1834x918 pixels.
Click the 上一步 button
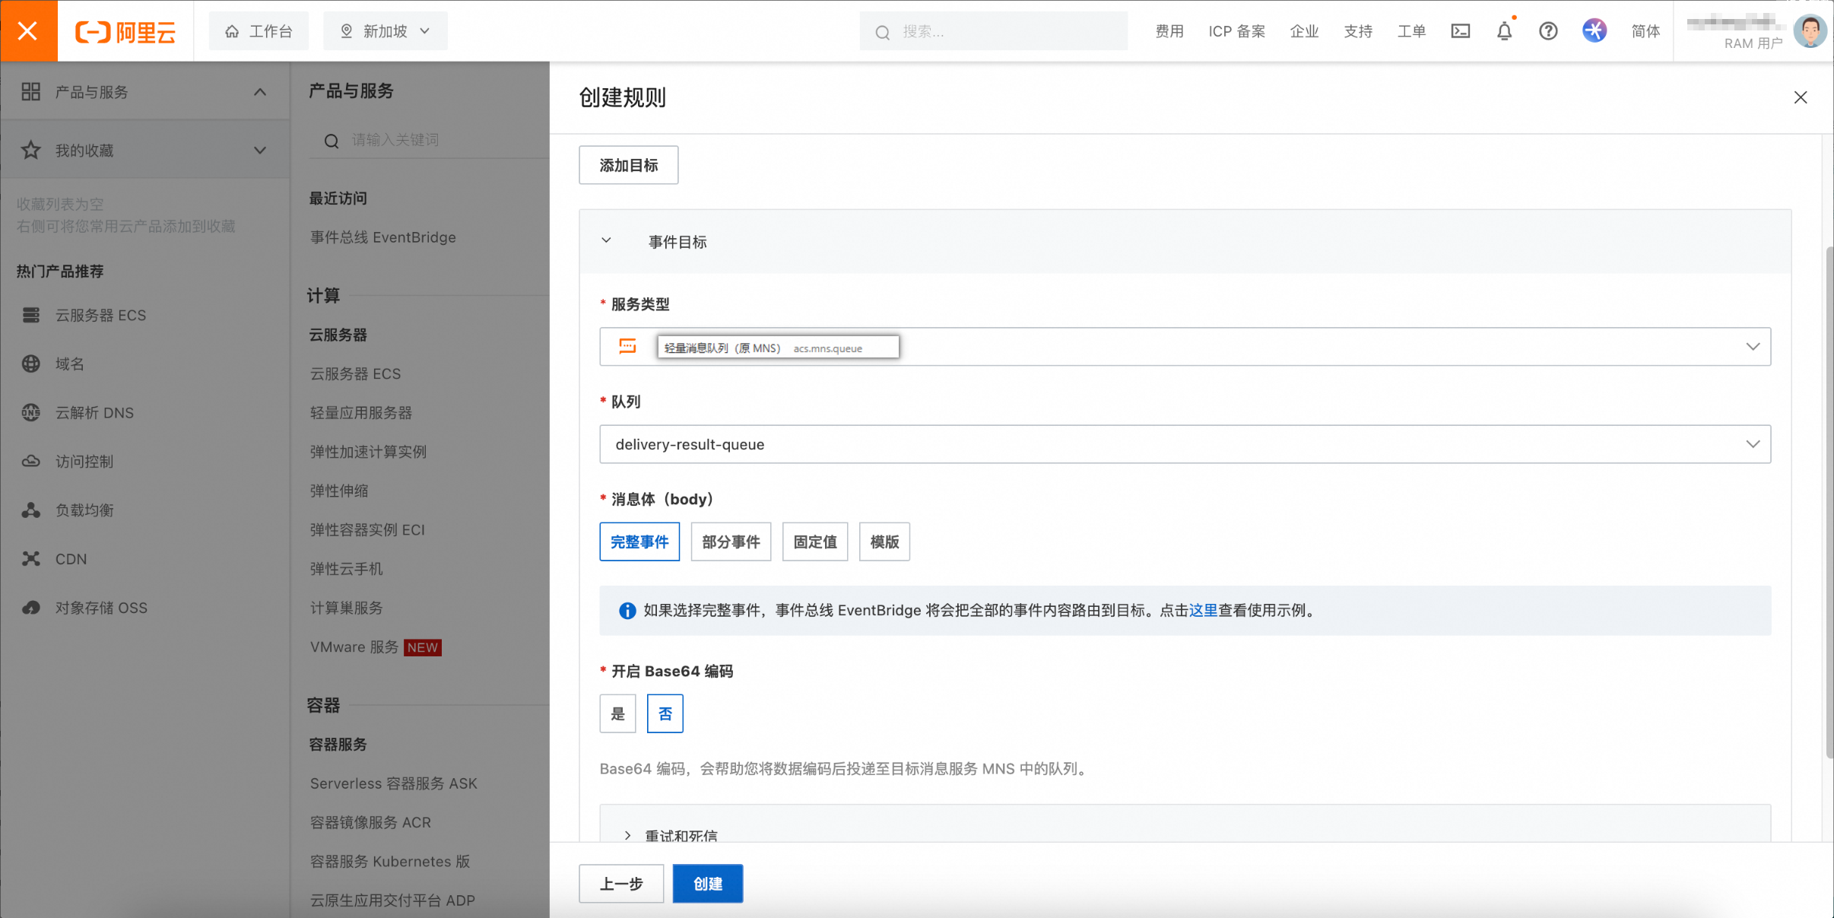click(x=621, y=884)
